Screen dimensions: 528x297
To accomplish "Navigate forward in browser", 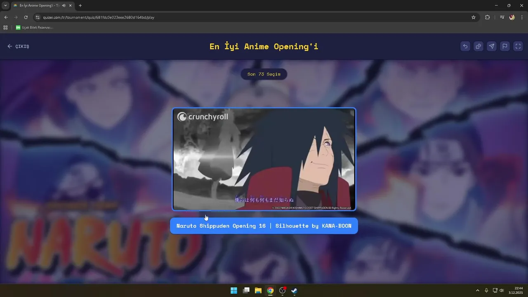I will [16, 17].
